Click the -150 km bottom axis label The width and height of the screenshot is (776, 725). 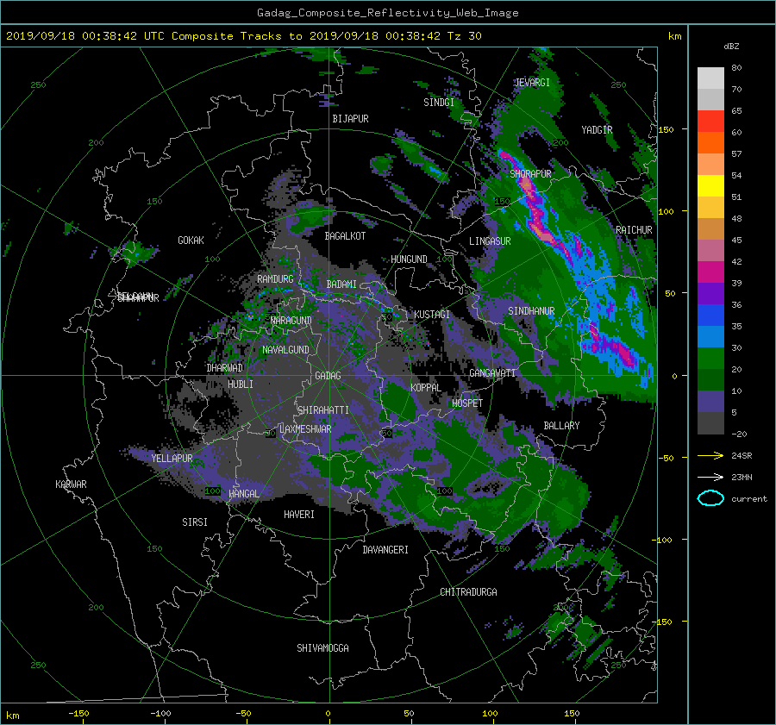(x=78, y=713)
